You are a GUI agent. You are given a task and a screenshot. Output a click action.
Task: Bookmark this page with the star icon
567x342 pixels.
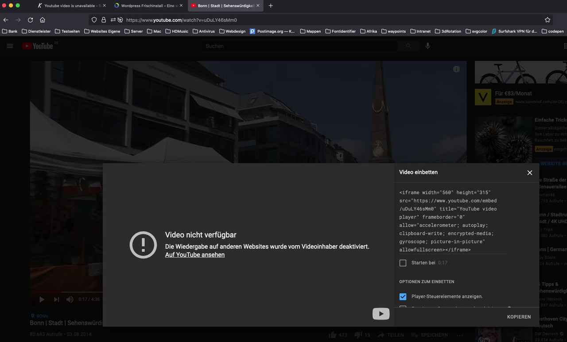coord(548,20)
